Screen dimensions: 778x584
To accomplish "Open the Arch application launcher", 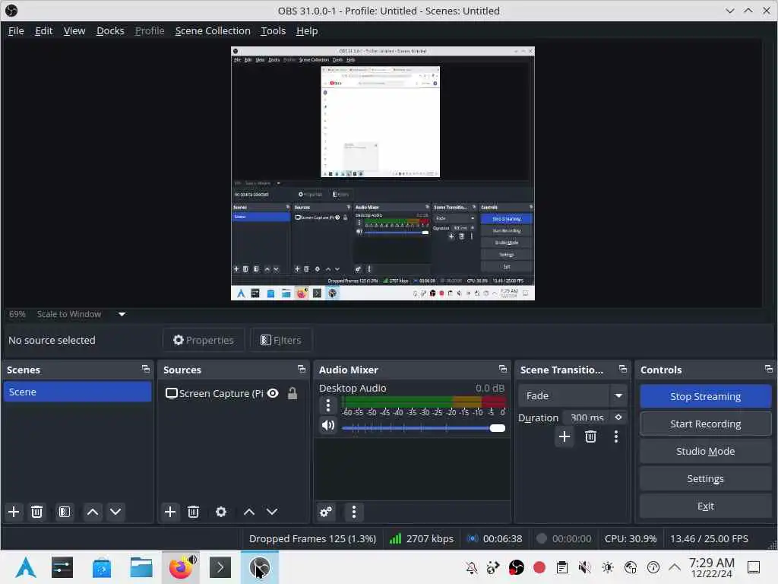I will [x=25, y=567].
